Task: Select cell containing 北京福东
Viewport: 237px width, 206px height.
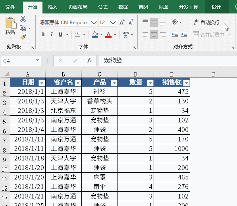Action: 64,111
